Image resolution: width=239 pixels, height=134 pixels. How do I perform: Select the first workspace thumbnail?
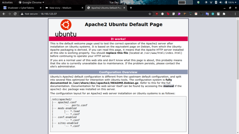click(x=182, y=2)
